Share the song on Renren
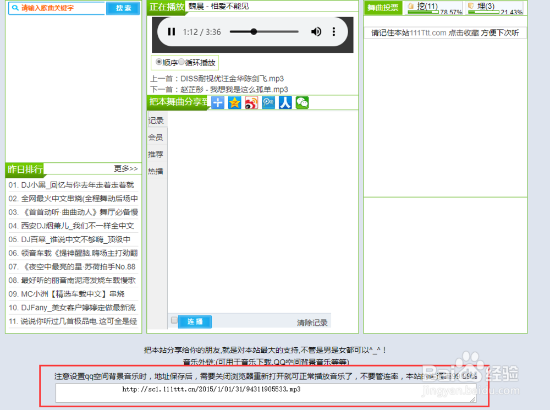 (285, 102)
